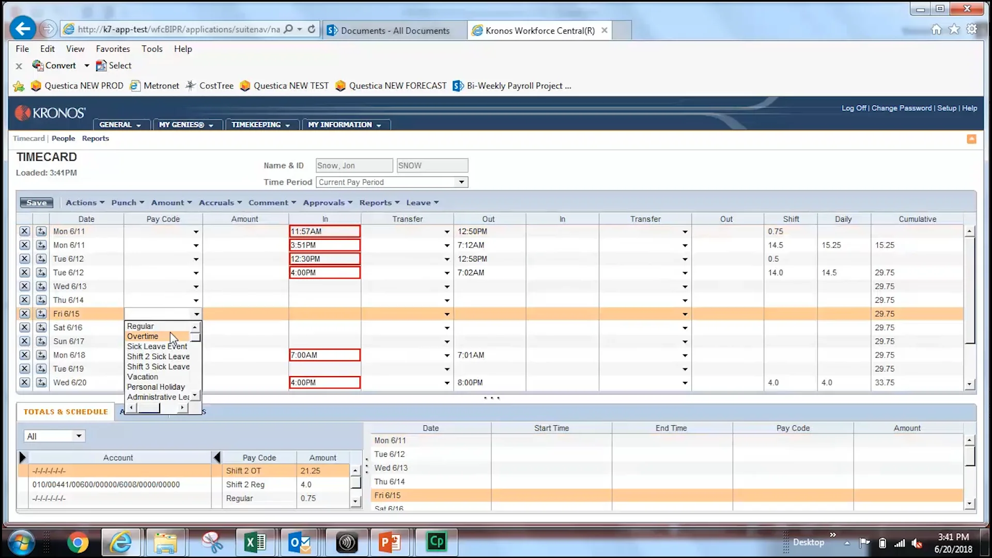992x558 pixels.
Task: Click the Save button
Action: pos(36,203)
